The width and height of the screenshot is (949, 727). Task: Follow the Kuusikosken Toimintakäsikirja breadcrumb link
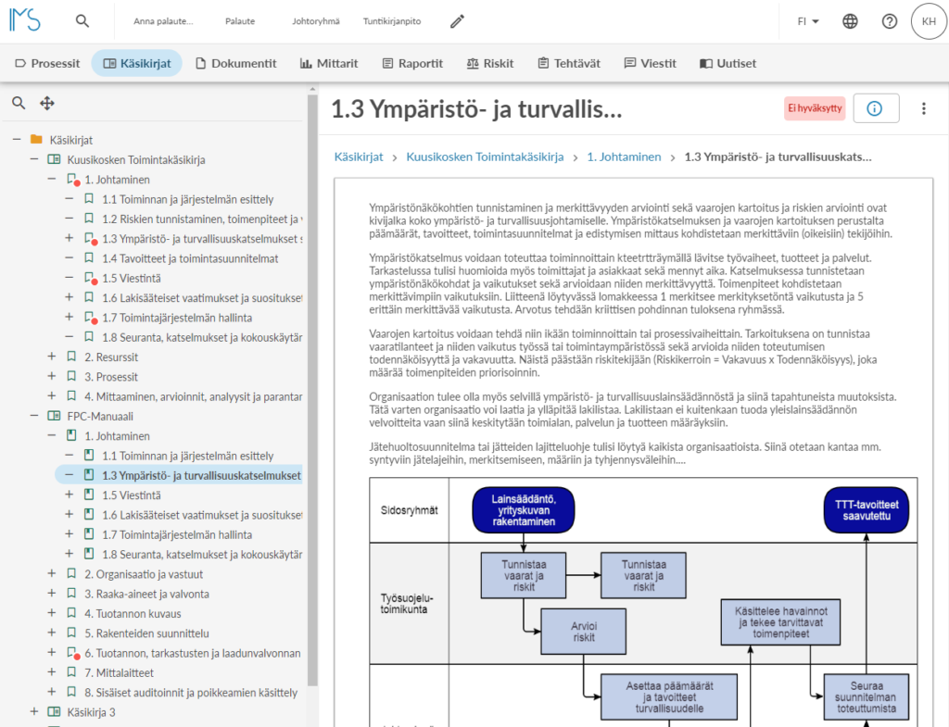click(485, 157)
